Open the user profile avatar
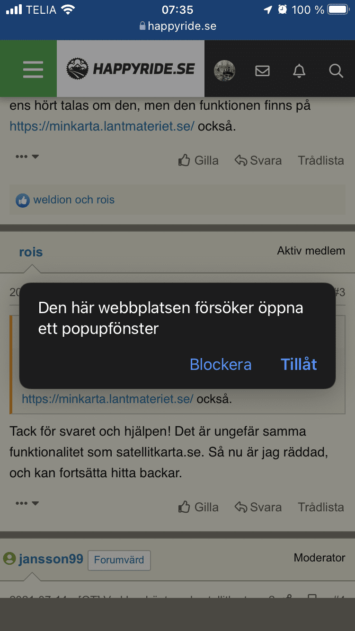 (x=224, y=70)
